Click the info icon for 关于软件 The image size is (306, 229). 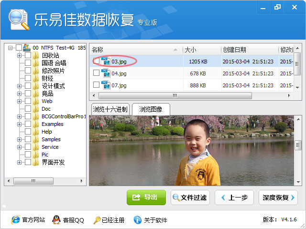[137, 220]
